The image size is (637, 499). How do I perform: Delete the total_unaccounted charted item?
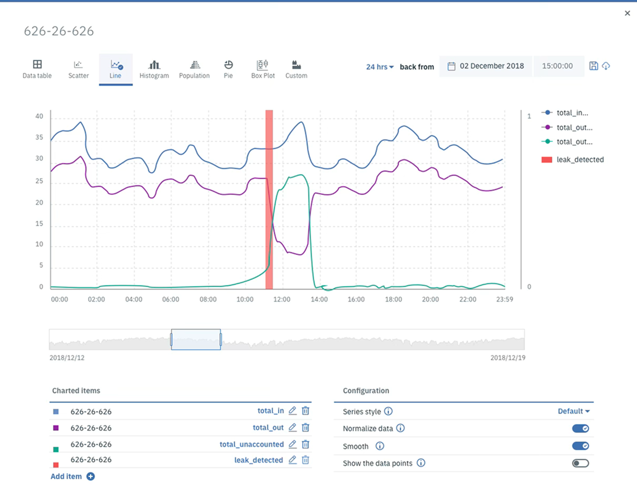click(306, 444)
